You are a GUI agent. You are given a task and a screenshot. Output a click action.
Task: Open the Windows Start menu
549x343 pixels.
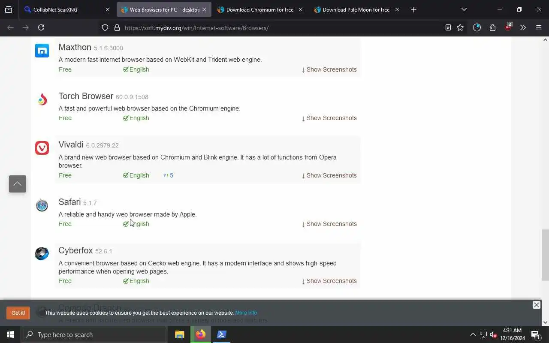[x=10, y=334]
